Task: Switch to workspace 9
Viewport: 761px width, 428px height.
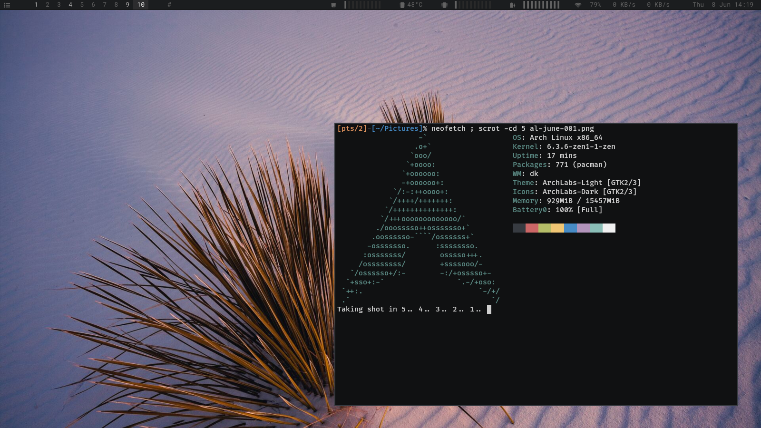Action: point(127,5)
